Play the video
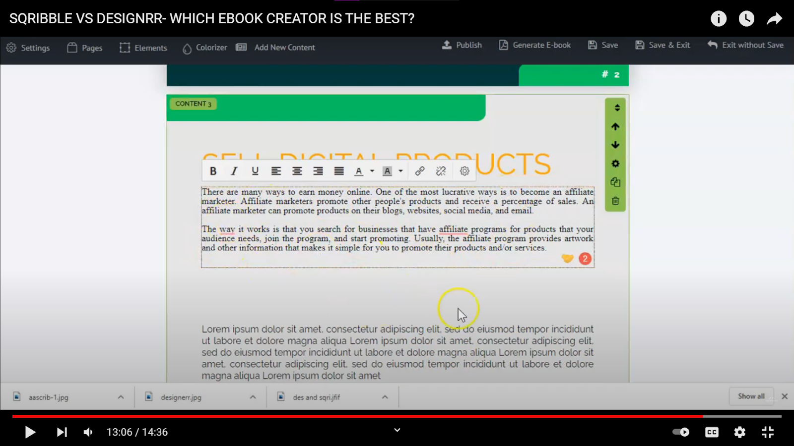This screenshot has width=794, height=446. point(30,432)
